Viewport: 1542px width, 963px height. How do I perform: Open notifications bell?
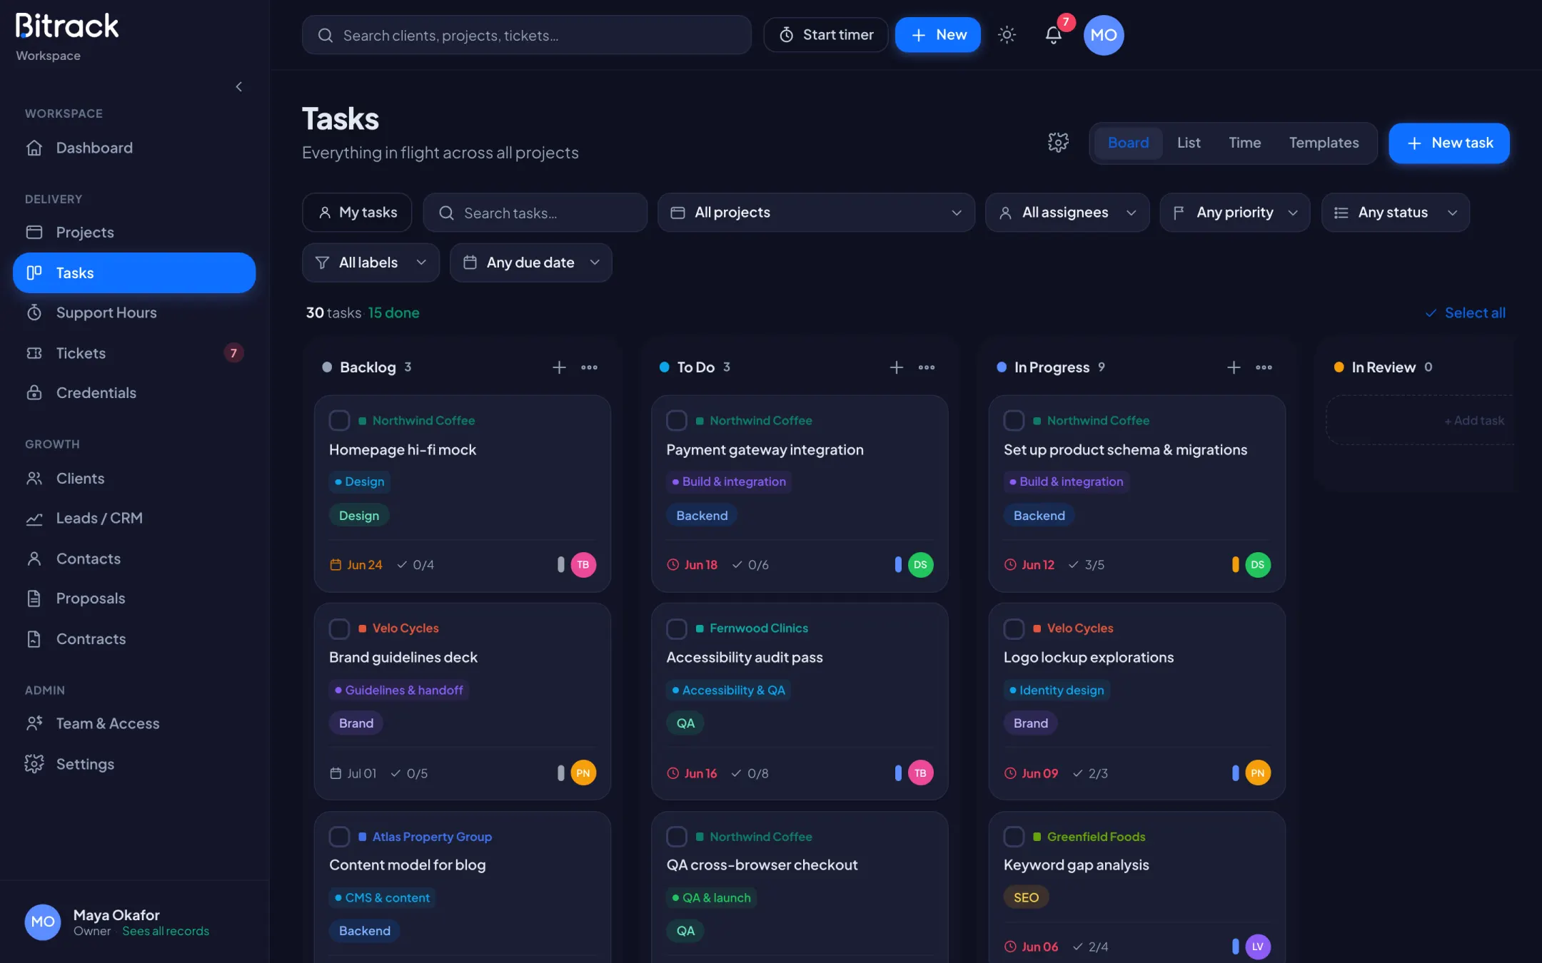[1053, 34]
